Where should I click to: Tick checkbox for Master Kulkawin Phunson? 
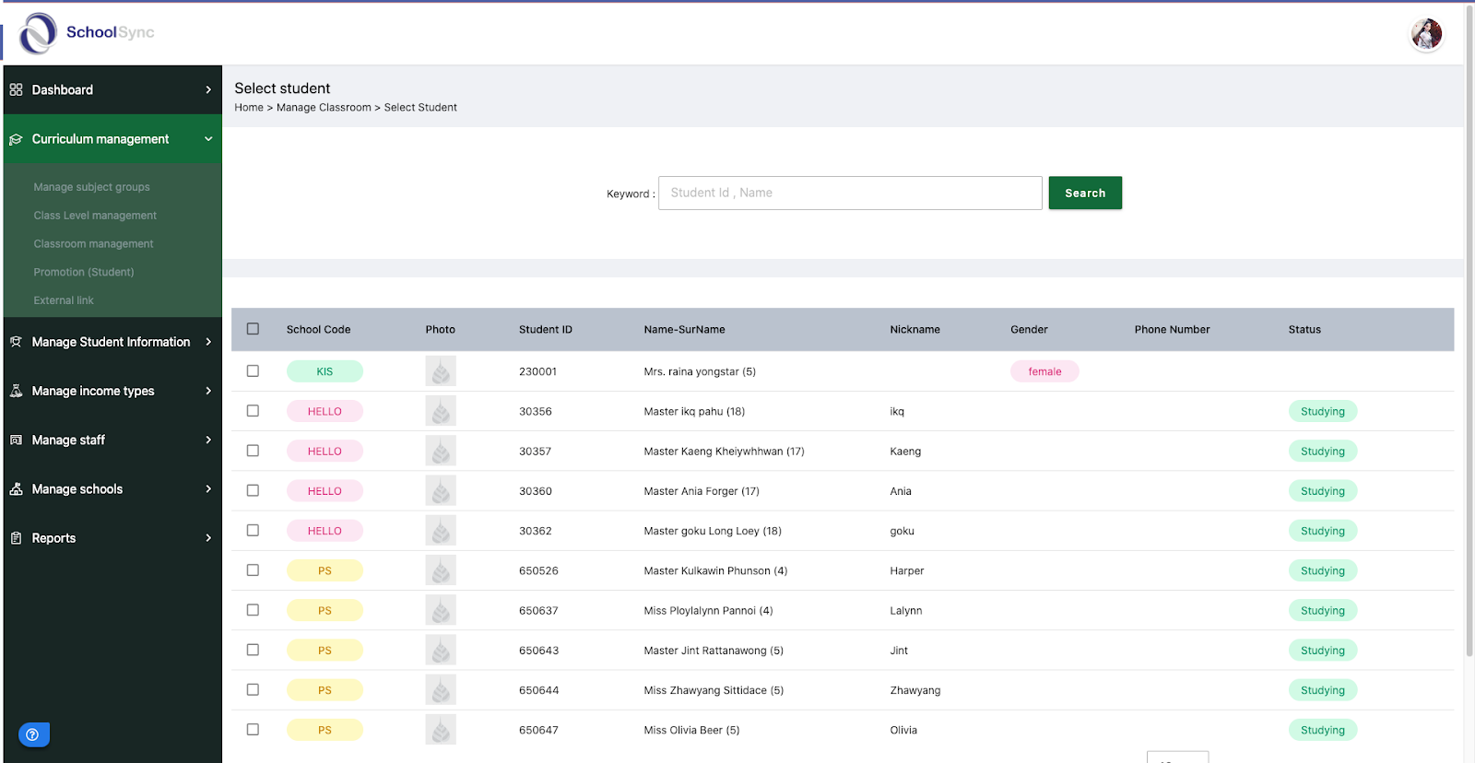tap(253, 569)
